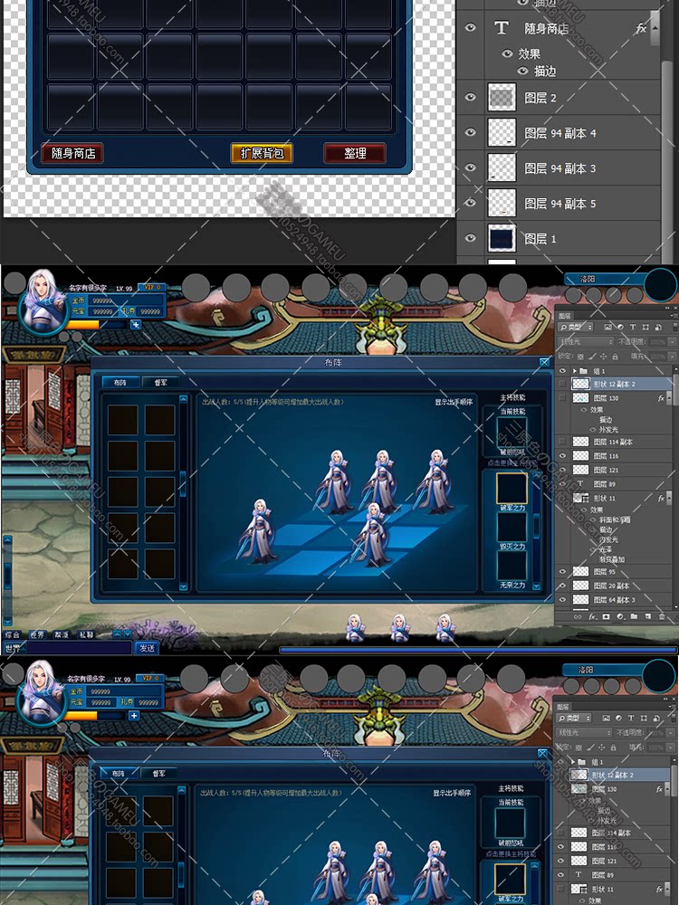
Task: Open 类型 filter dropdown in middle screenshot
Action: coord(575,327)
